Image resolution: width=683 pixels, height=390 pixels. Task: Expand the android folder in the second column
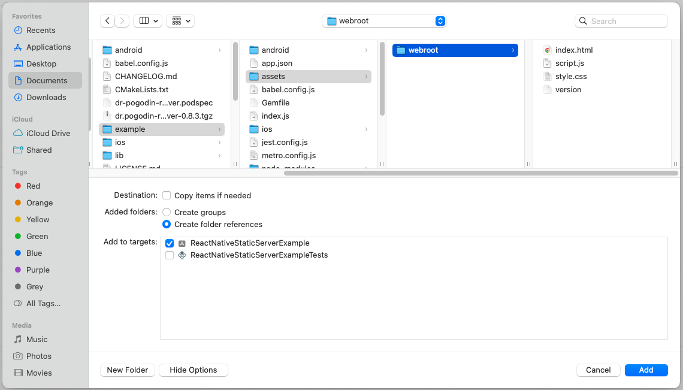(x=366, y=50)
